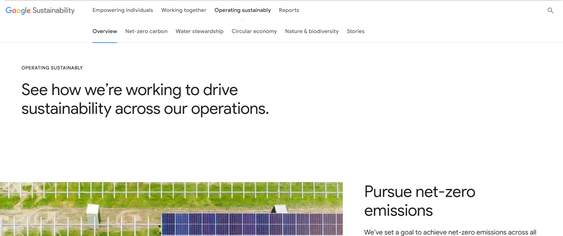Switch to the Net-zero carbon tab
Image resolution: width=563 pixels, height=236 pixels.
coord(146,31)
